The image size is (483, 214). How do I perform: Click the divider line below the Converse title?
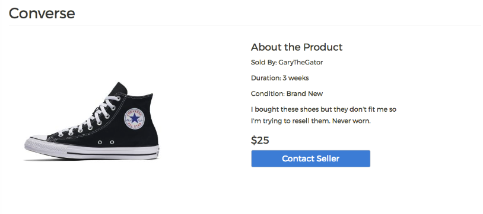pyautogui.click(x=245, y=25)
